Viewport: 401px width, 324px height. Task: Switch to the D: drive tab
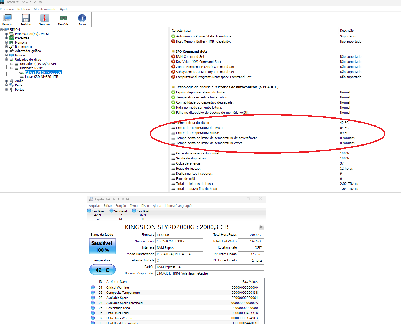[120, 215]
